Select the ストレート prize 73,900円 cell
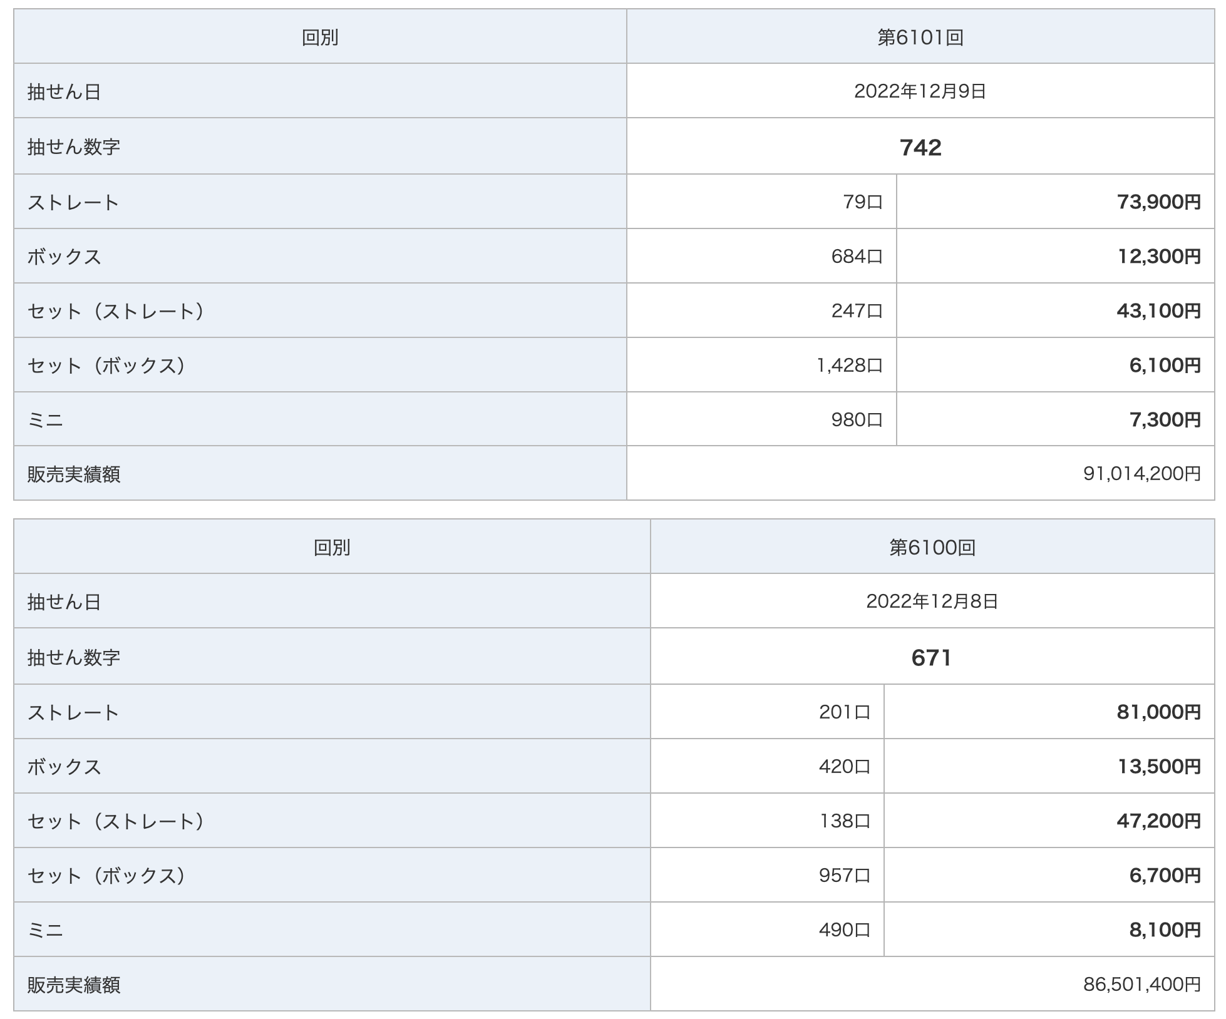 point(1056,202)
